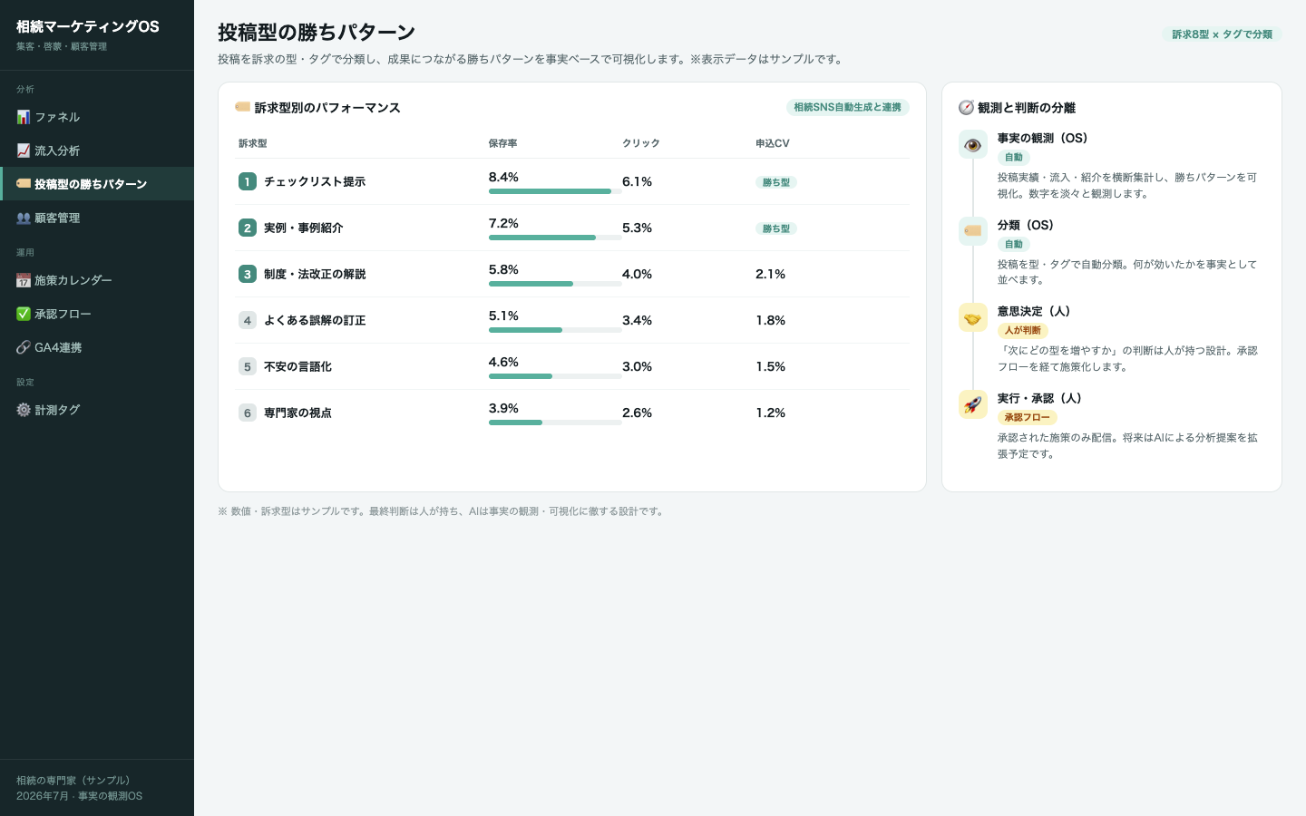Click the 専門家の視点 row label

pos(297,413)
